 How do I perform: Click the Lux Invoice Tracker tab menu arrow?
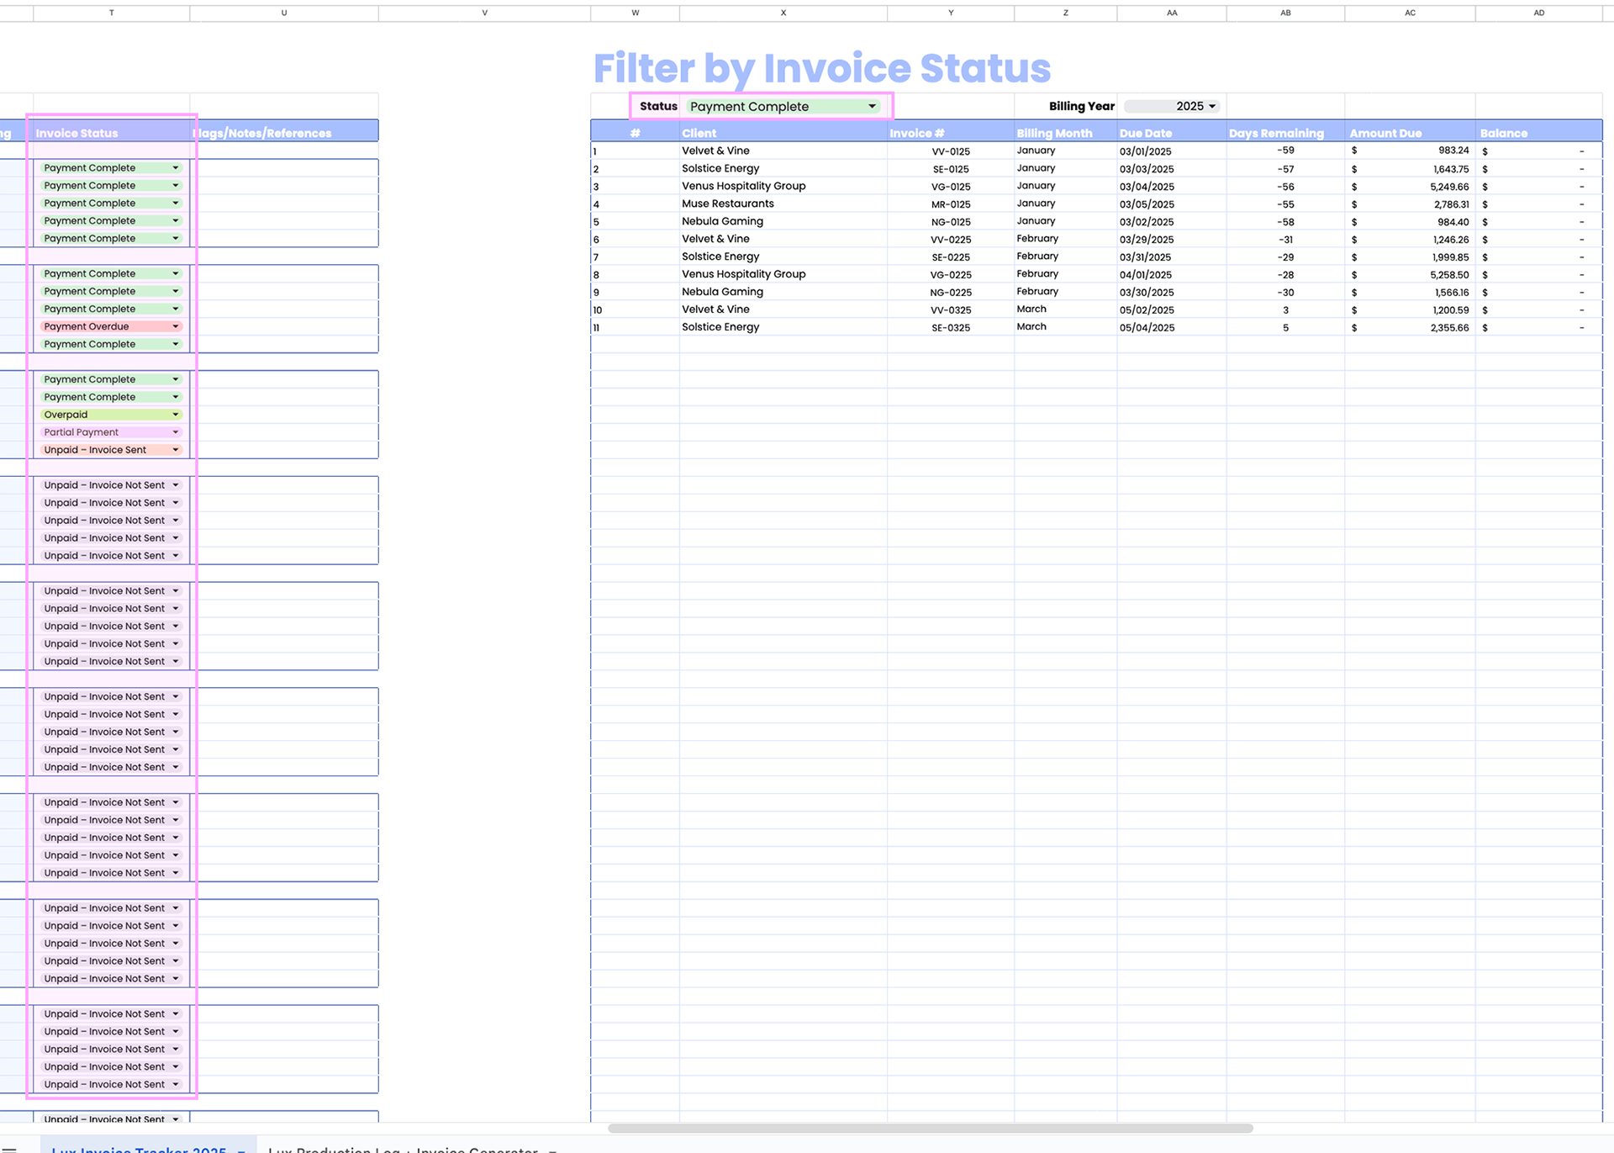point(241,1149)
